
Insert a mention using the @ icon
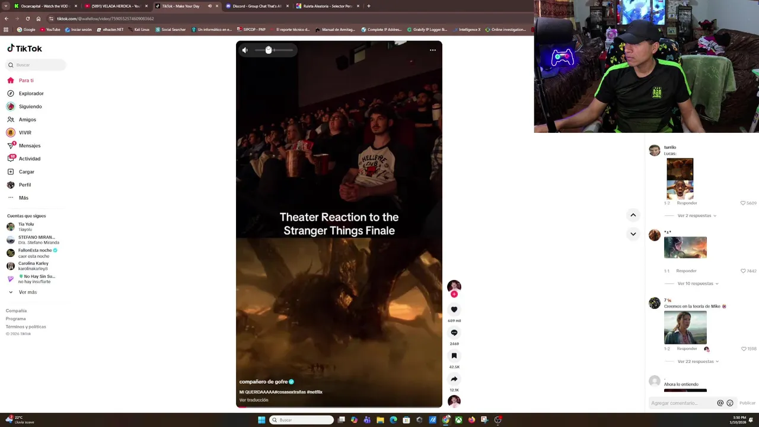[720, 403]
